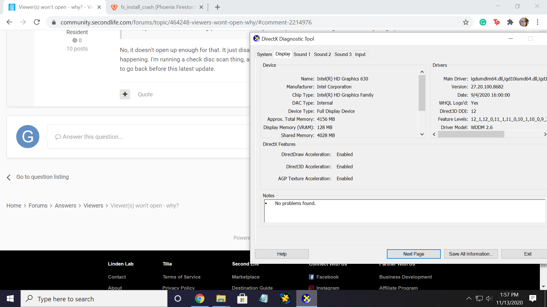Click the plus icon beside Quote

click(125, 94)
